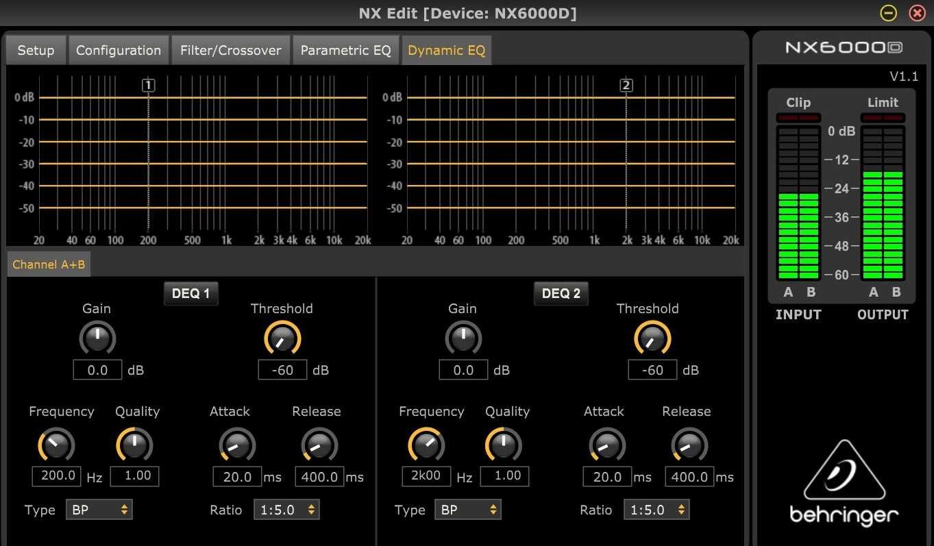934x546 pixels.
Task: Close the NX Edit window
Action: click(x=917, y=13)
